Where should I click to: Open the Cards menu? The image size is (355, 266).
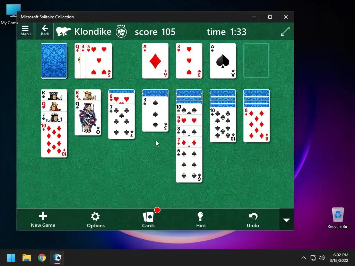click(x=148, y=220)
